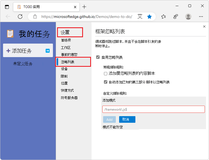
Task: Click the translate page icon in the address bar
Action: (140, 17)
